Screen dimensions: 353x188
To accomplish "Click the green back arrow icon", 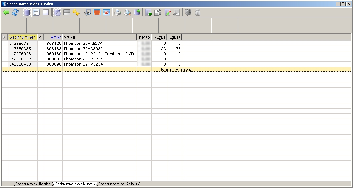I will point(6,13).
